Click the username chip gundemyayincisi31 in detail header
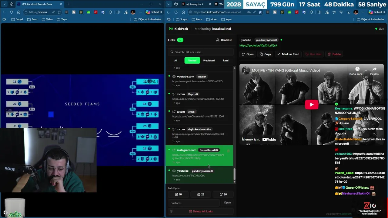The height and width of the screenshot is (218, 388). tap(266, 40)
